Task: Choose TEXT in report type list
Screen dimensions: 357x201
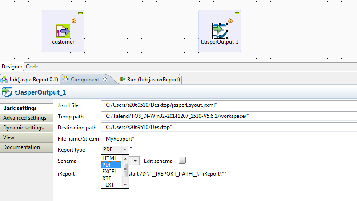Action: 112,185
